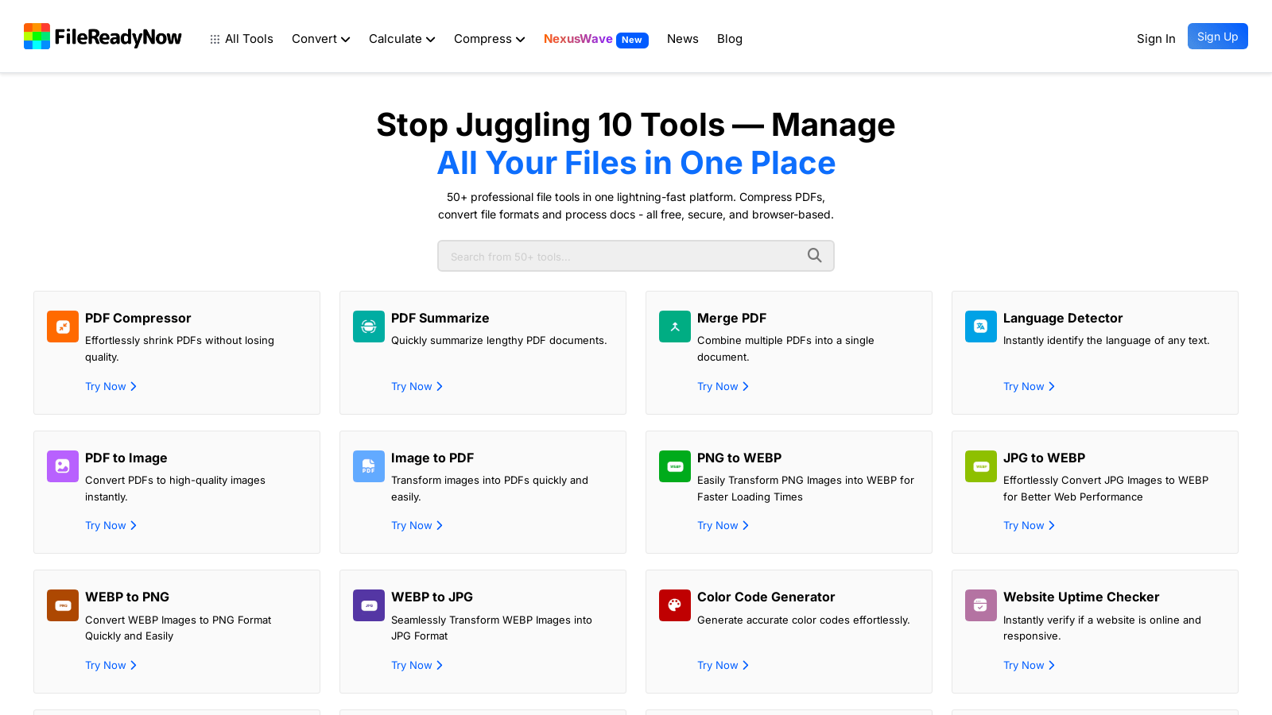Click the Image to PDF icon
Viewport: 1272px width, 715px height.
tap(369, 466)
